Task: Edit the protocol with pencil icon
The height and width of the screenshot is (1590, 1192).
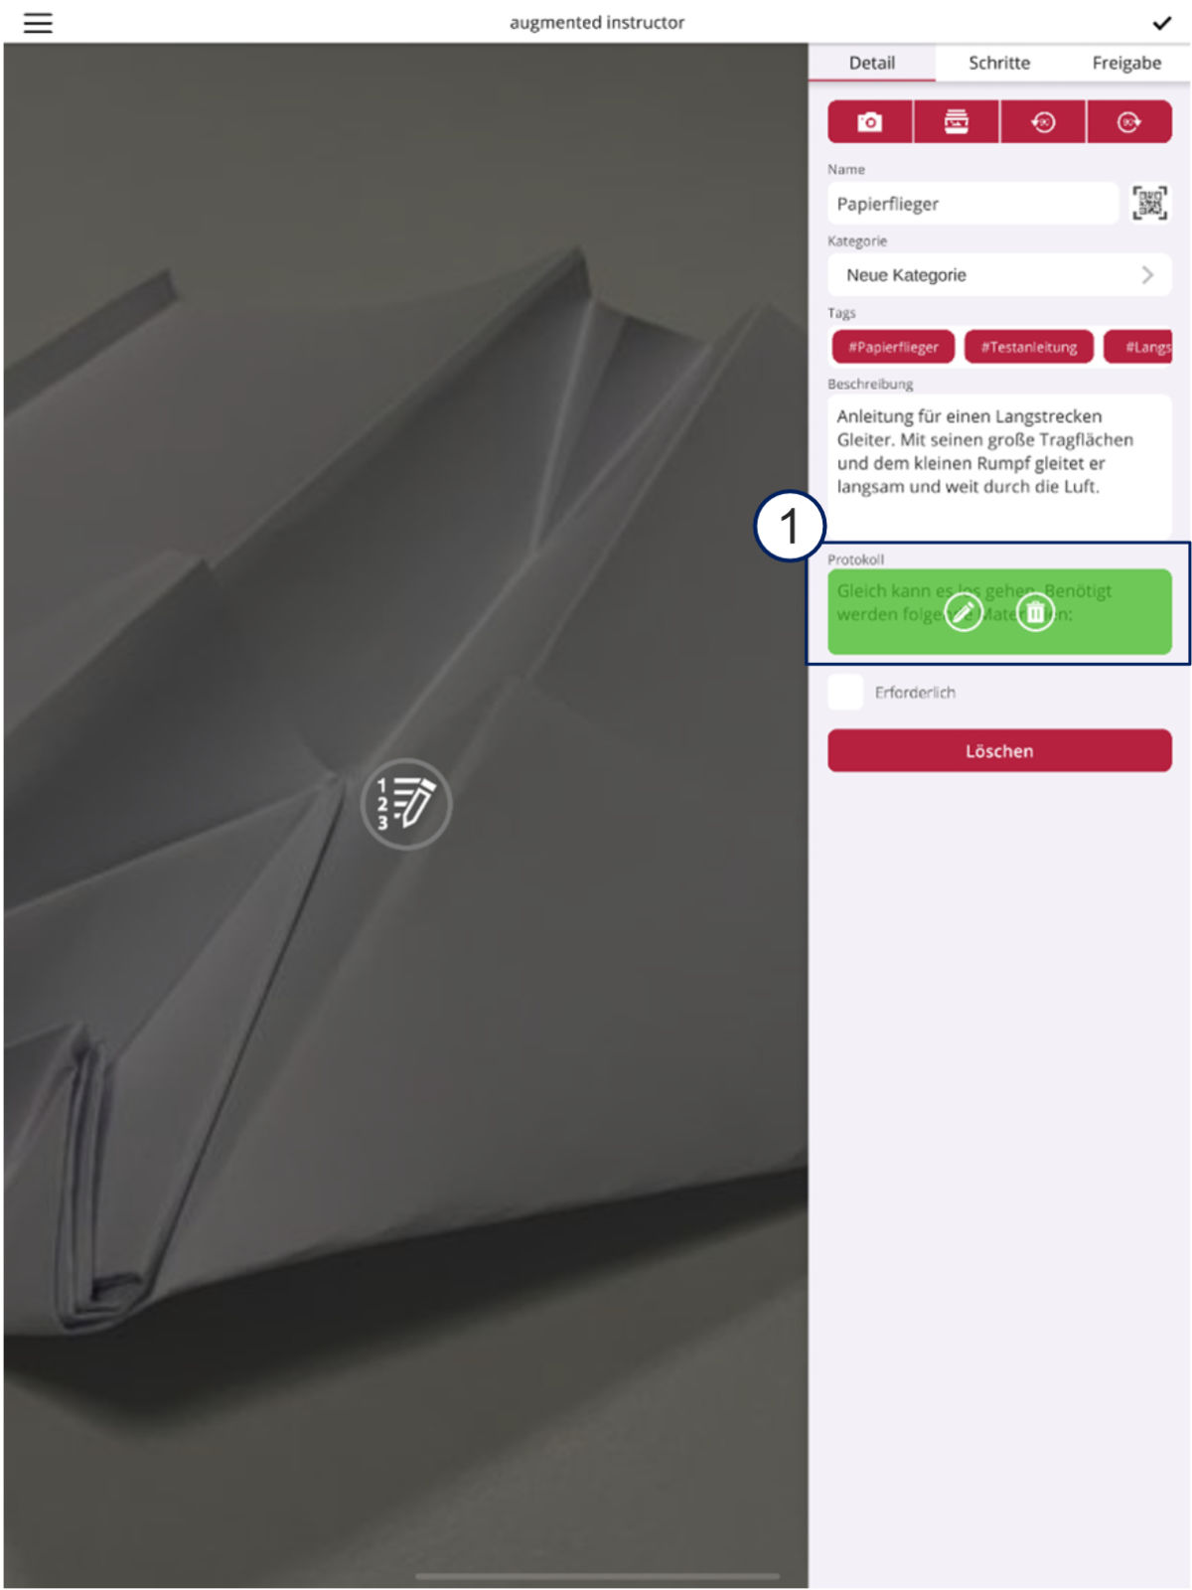Action: [x=963, y=612]
